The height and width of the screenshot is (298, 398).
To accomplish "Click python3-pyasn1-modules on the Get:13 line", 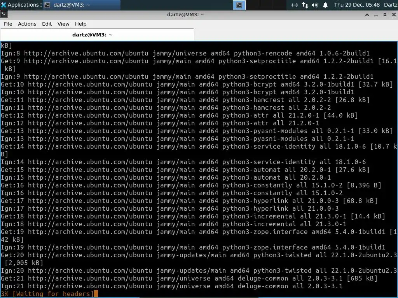I will [x=265, y=131].
